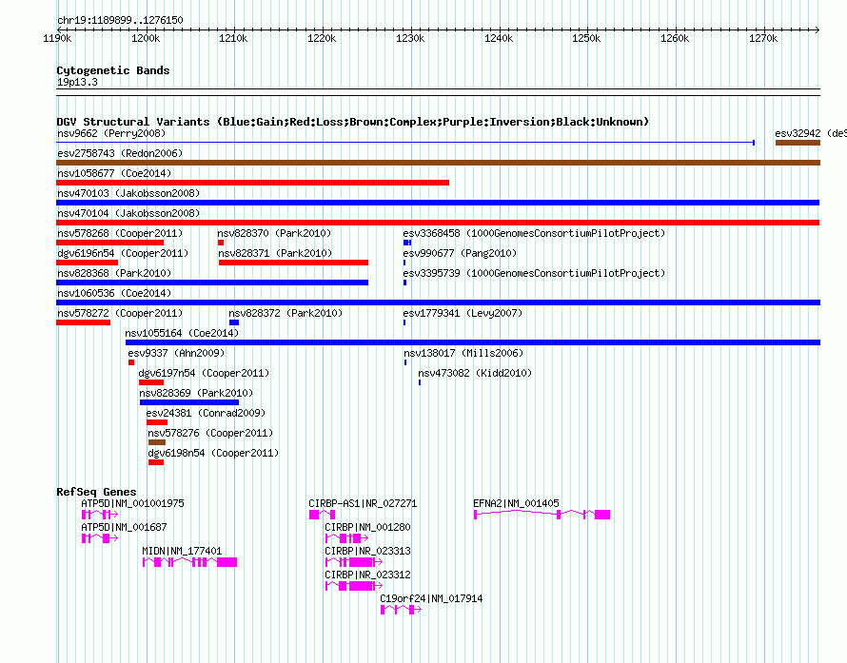The width and height of the screenshot is (847, 663).
Task: Click the 1230k ruler position
Action: pyautogui.click(x=410, y=38)
